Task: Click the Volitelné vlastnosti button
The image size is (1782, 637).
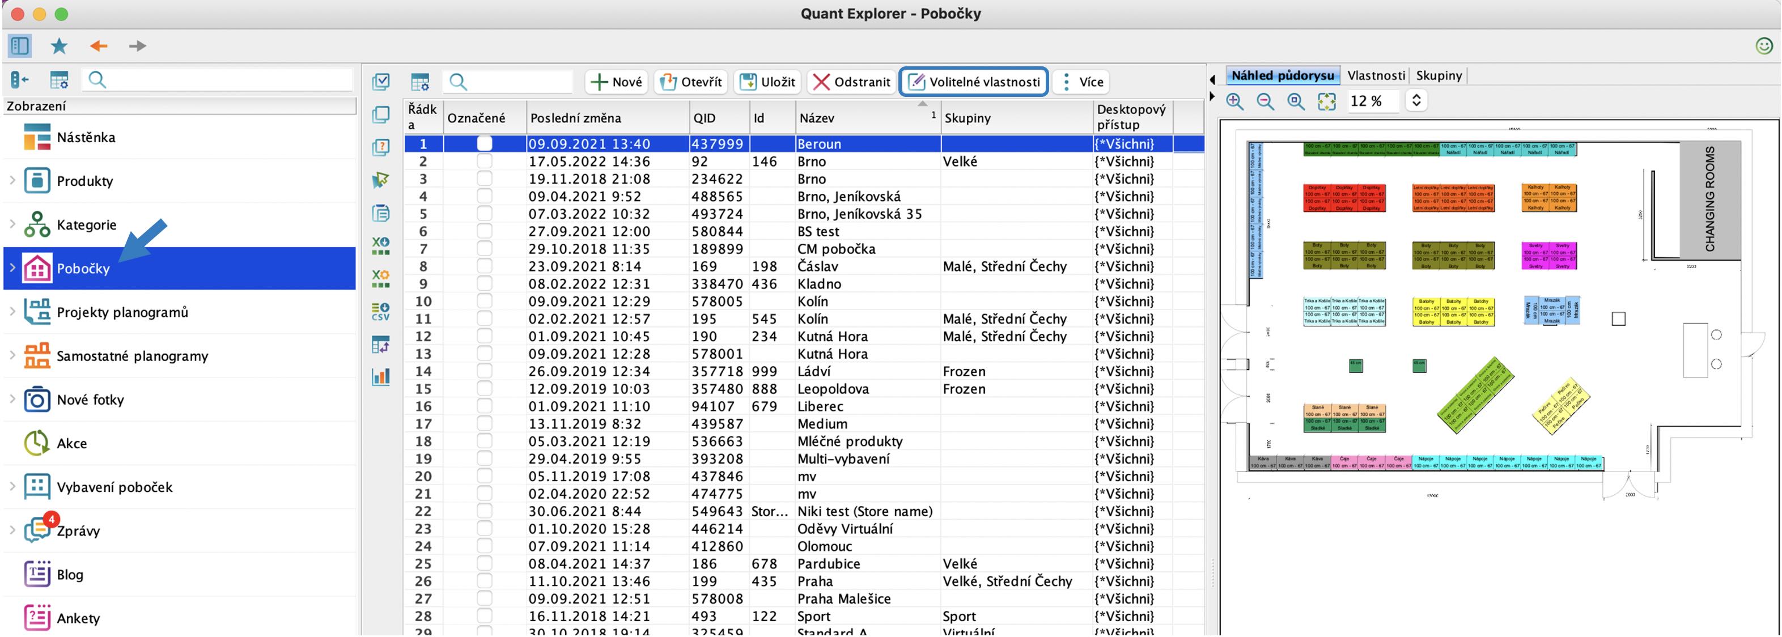Action: tap(973, 82)
